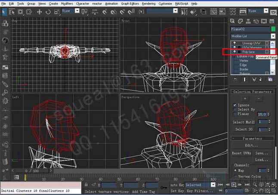The height and width of the screenshot is (195, 278).
Task: Click the Load... button
Action: click(262, 160)
